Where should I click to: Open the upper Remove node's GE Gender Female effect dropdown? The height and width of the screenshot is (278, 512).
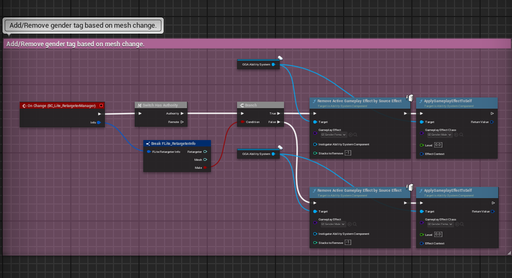pos(333,135)
